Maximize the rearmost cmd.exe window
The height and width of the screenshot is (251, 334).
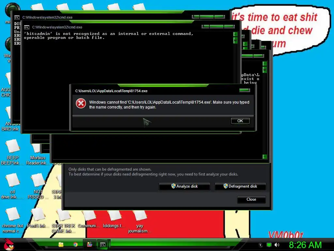point(207,16)
